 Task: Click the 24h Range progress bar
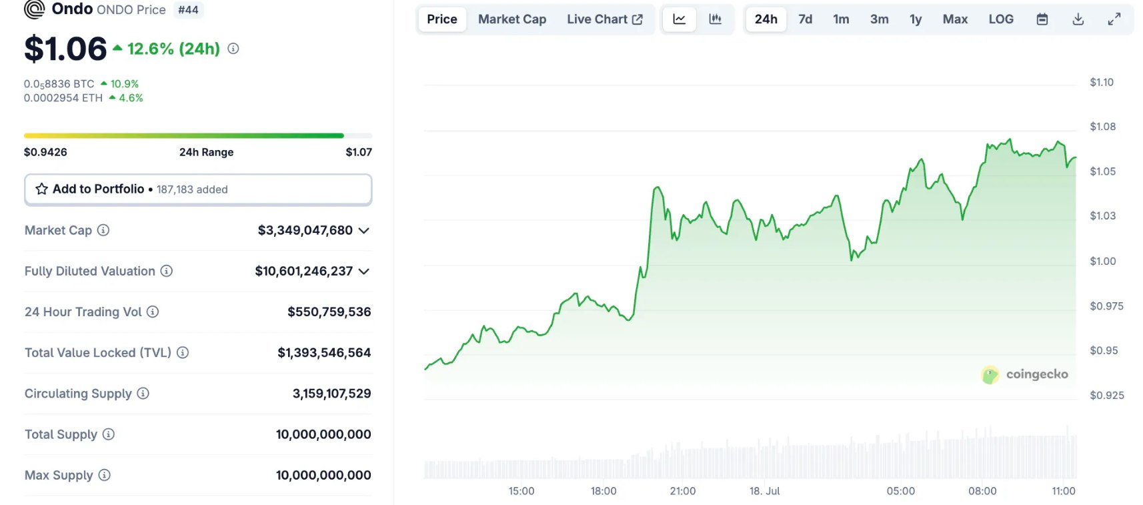pyautogui.click(x=198, y=135)
